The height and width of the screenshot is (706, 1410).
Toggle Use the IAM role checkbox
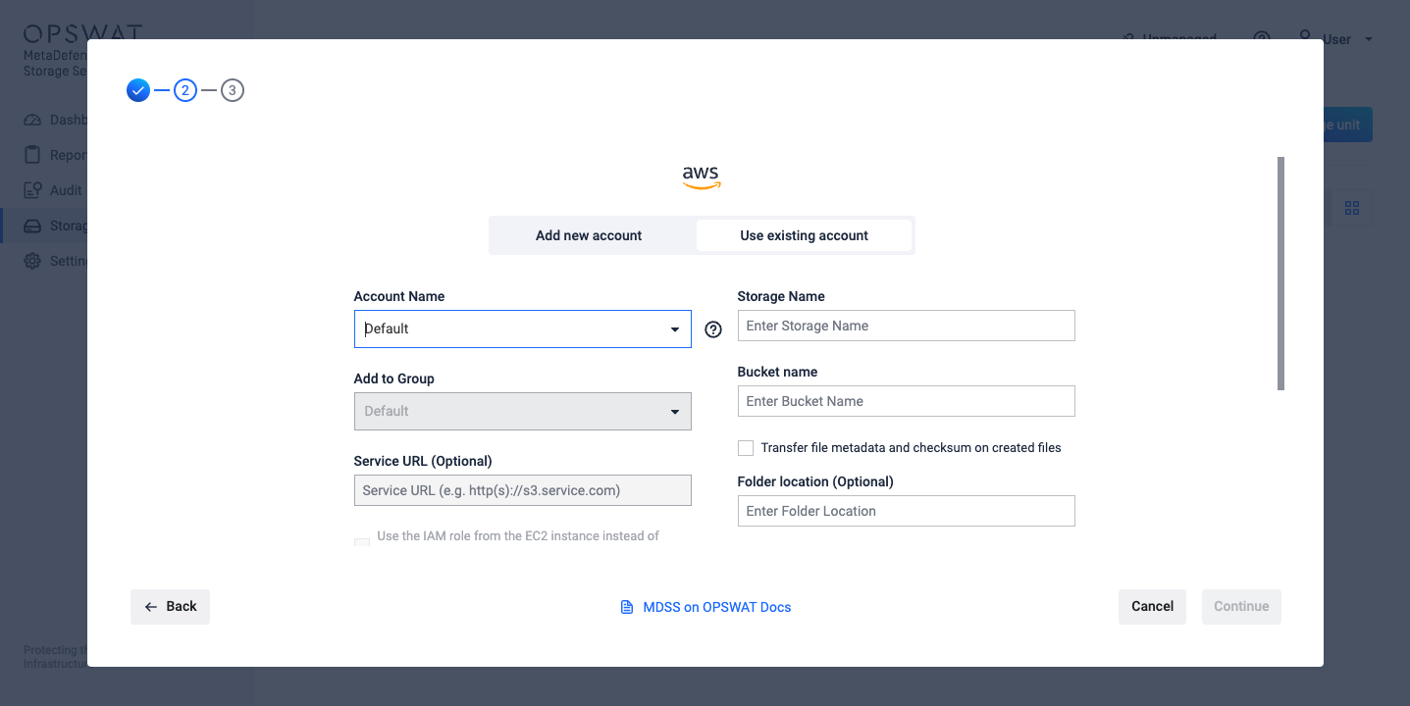[x=362, y=542]
